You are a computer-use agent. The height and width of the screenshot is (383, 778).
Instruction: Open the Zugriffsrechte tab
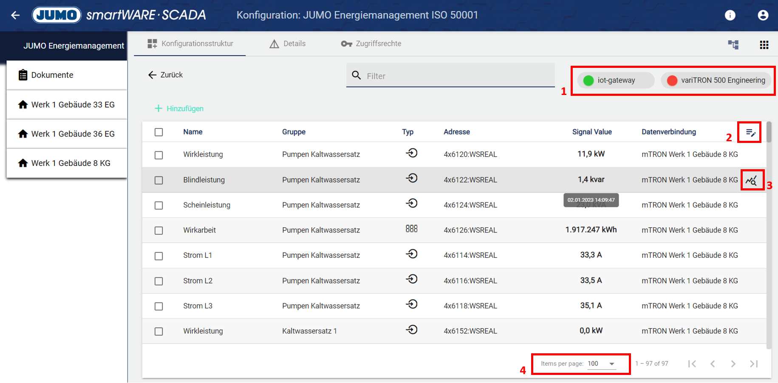click(371, 44)
